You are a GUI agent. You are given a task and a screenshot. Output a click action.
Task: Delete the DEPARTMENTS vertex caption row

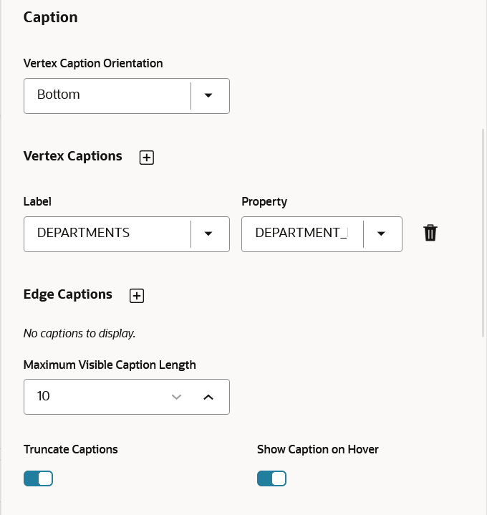[430, 234]
